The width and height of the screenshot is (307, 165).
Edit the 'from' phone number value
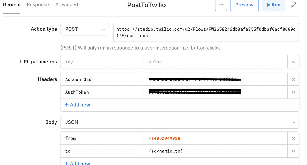click(x=216, y=138)
